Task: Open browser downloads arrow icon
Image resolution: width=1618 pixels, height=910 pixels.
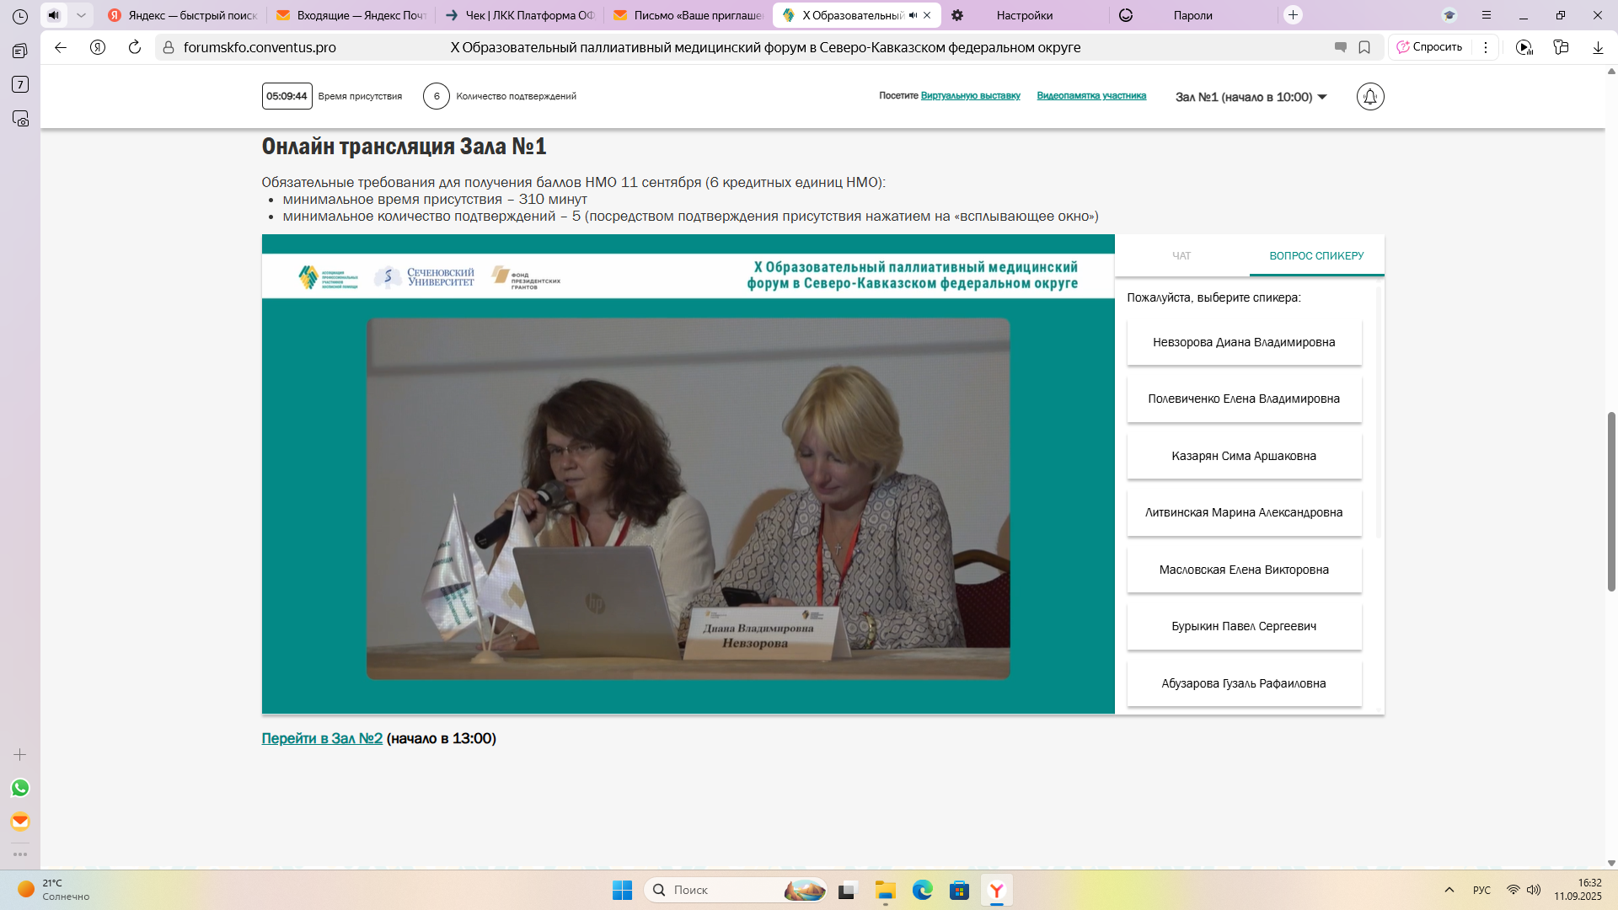Action: pos(1598,47)
